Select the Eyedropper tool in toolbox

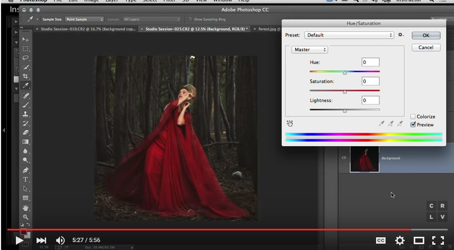(25, 86)
